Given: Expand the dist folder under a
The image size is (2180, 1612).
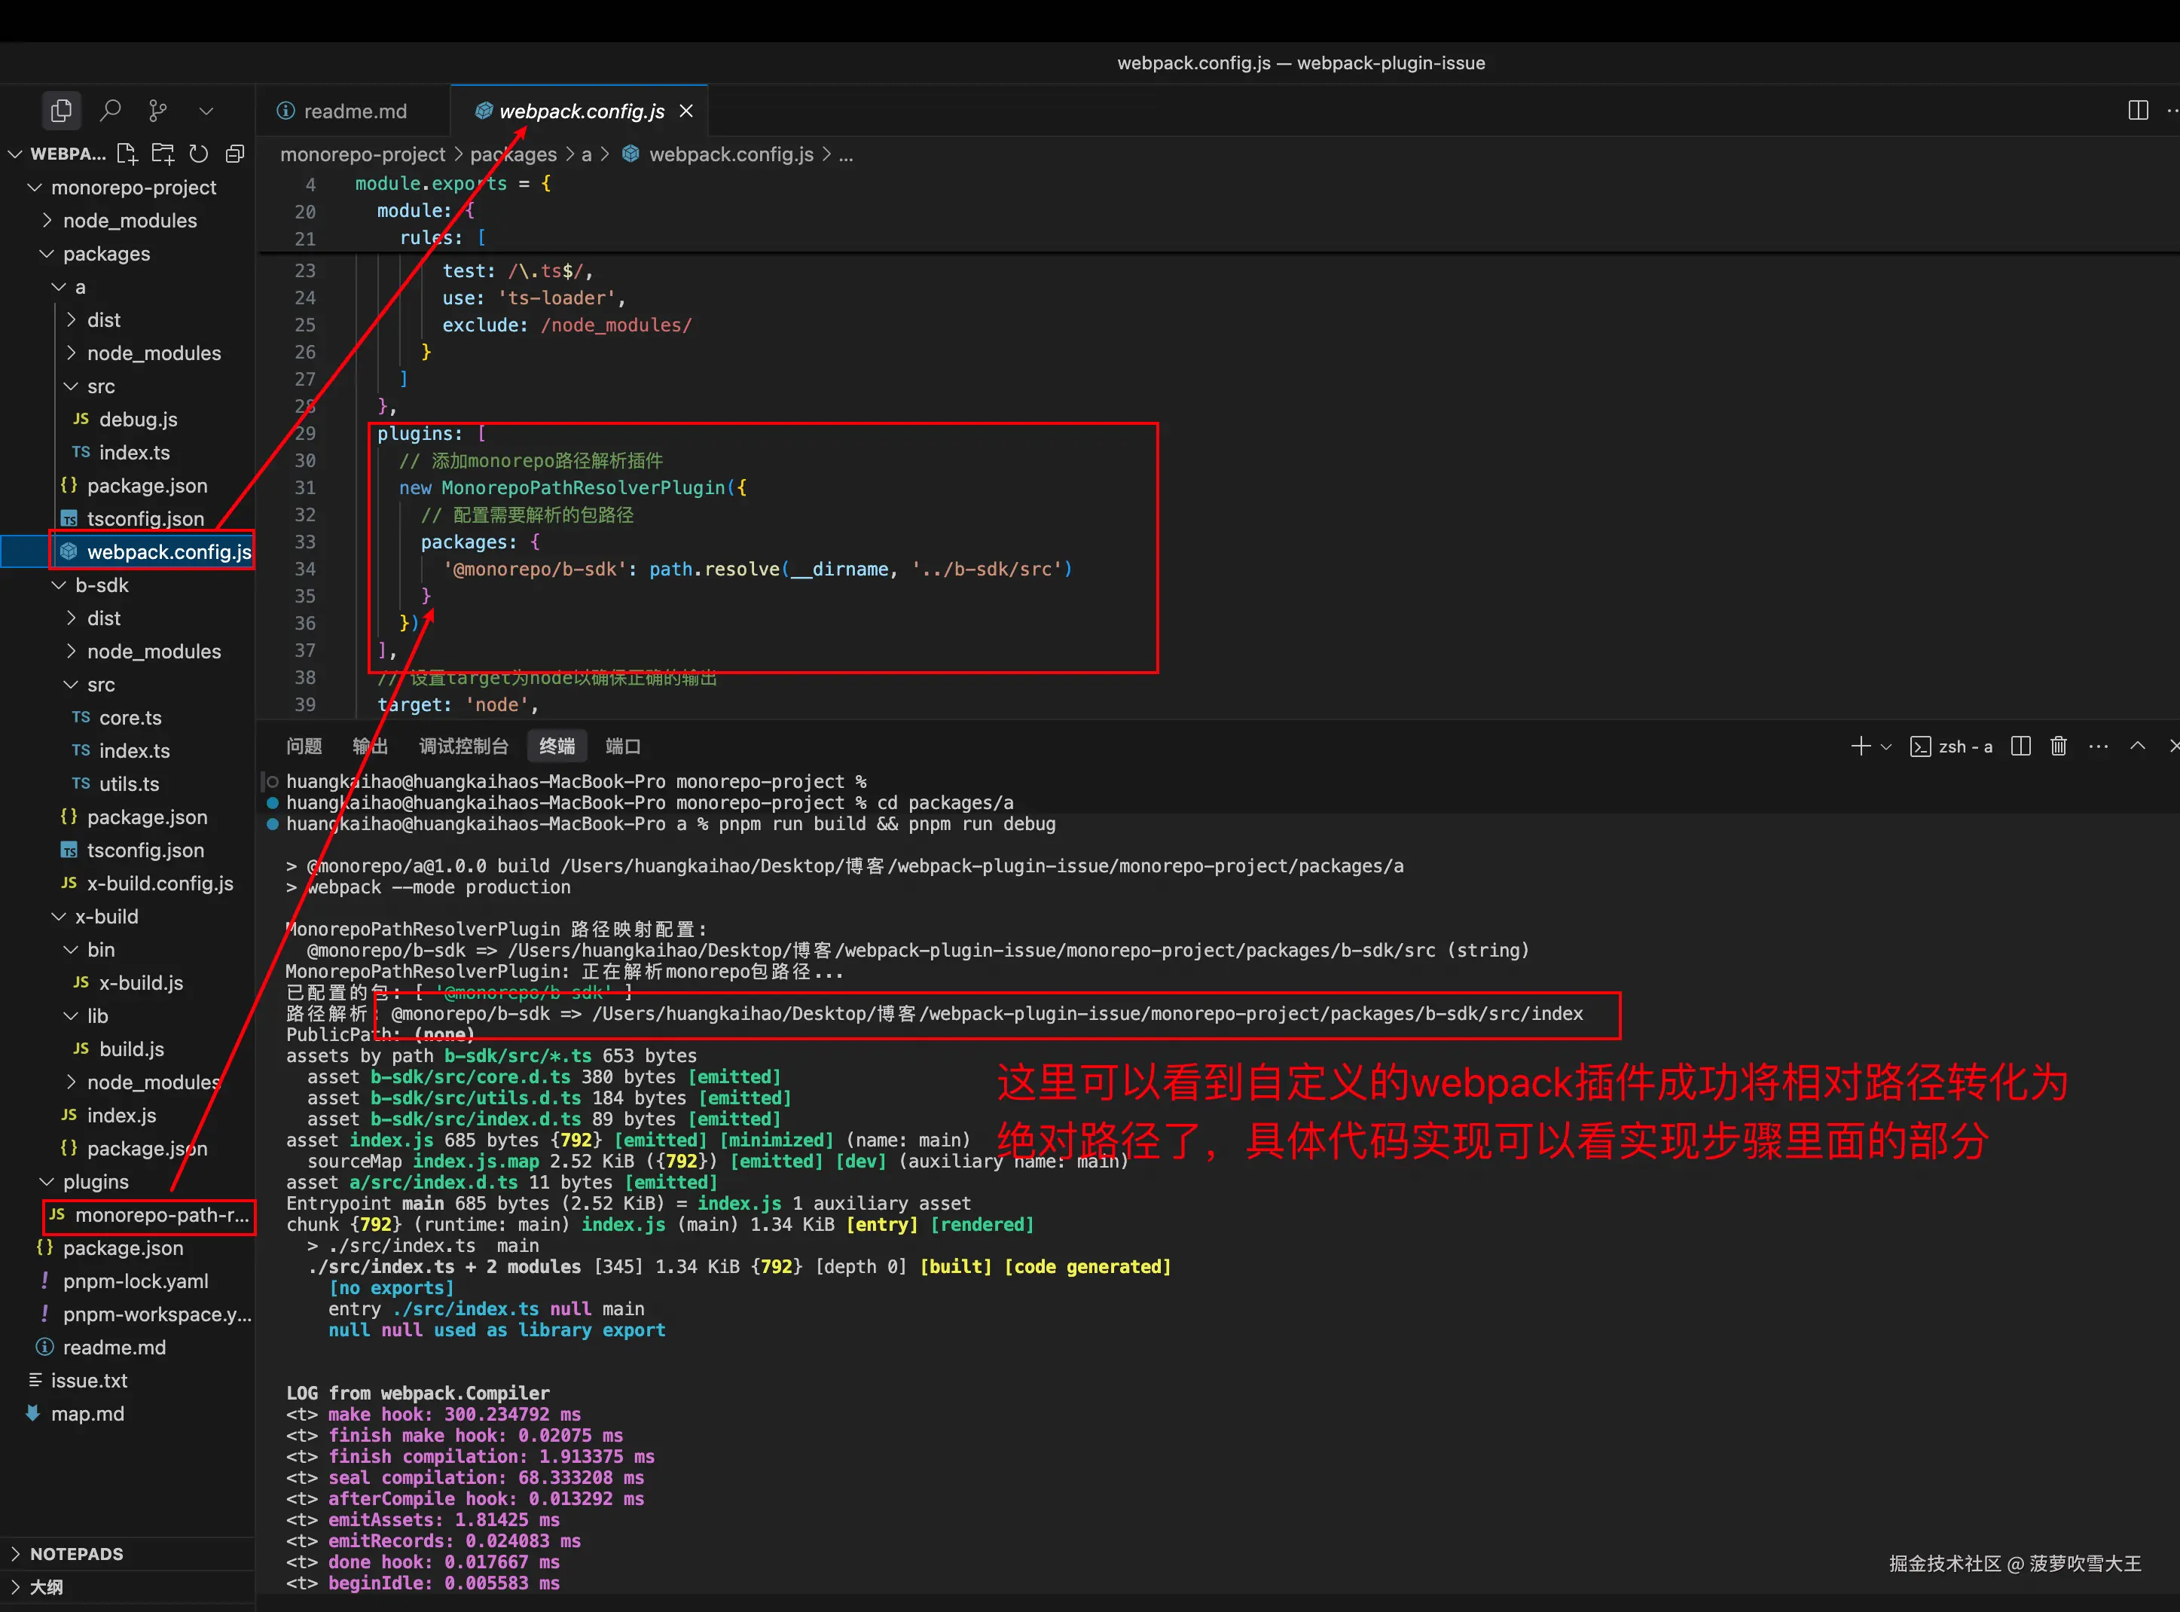Looking at the screenshot, I should click(x=103, y=320).
